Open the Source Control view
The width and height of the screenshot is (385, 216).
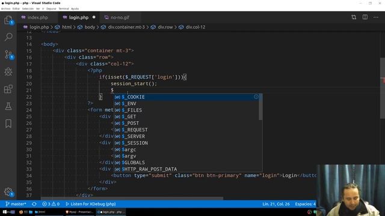[8, 55]
